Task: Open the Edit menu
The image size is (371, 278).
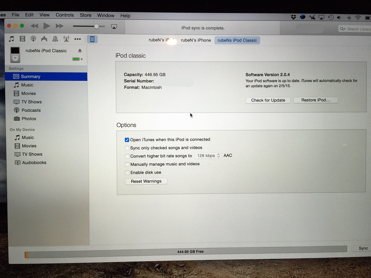Action: [29, 15]
